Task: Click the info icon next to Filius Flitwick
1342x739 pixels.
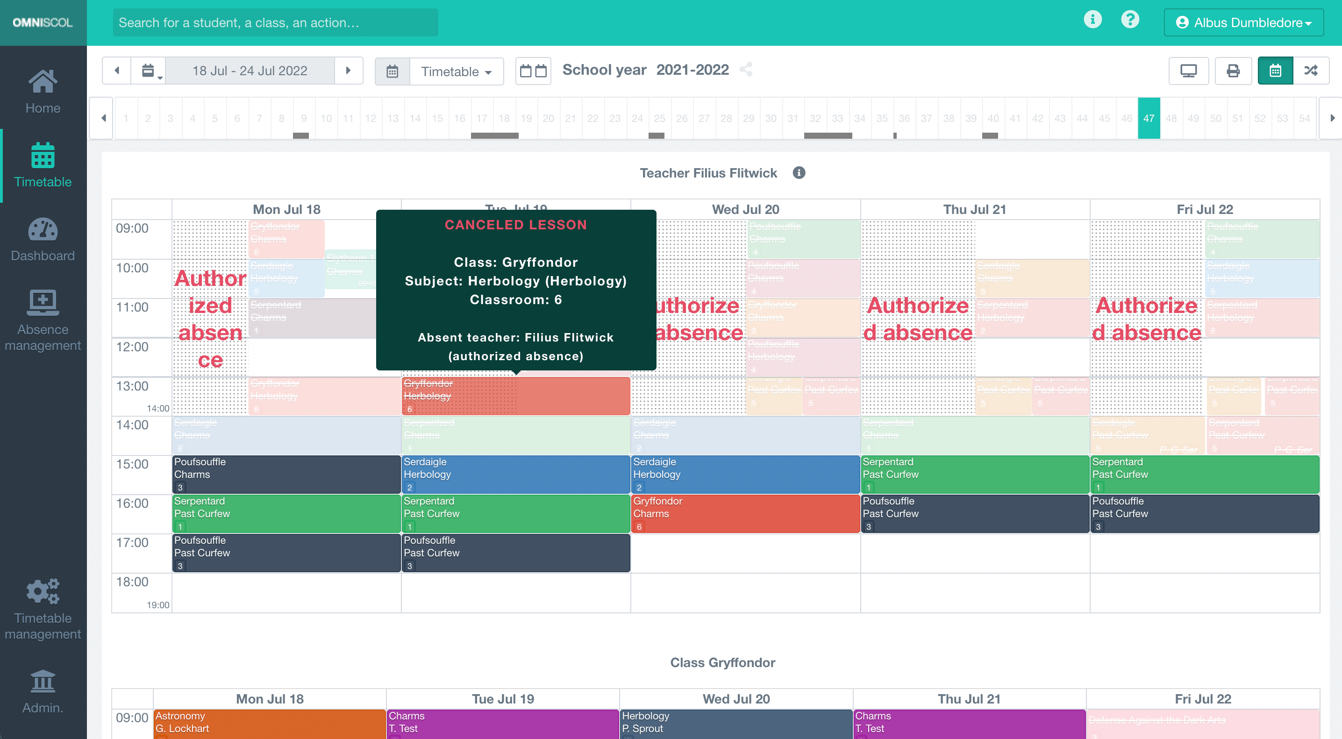Action: 799,172
